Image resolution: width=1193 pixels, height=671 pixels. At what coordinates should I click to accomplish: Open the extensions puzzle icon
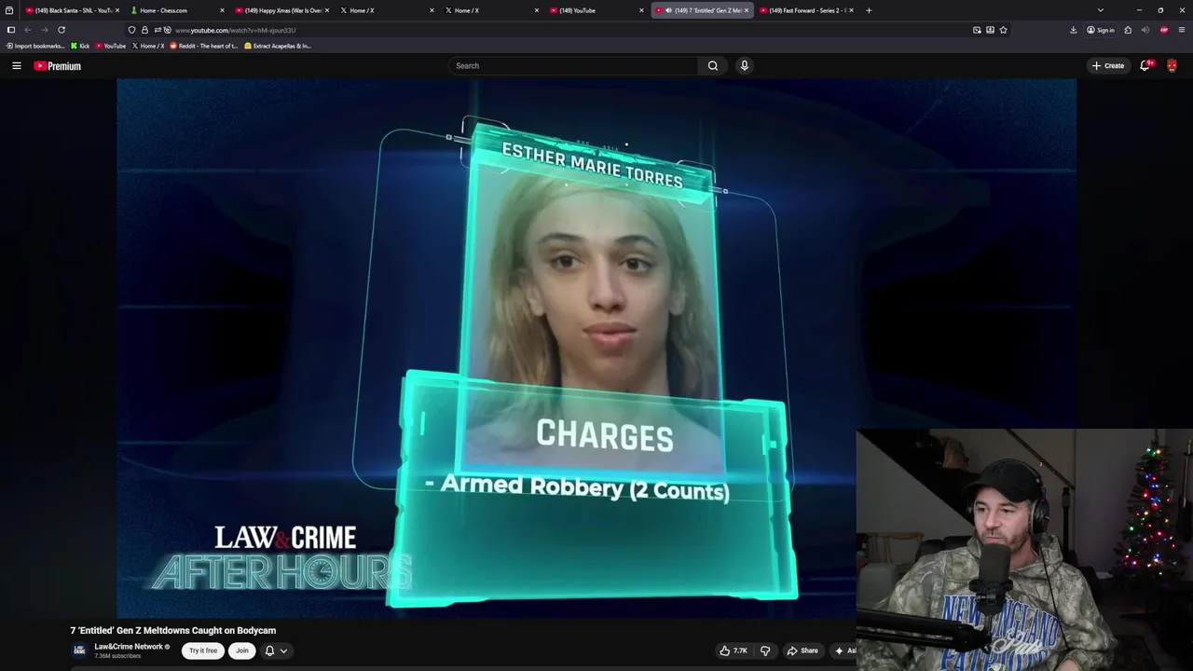(x=1128, y=30)
